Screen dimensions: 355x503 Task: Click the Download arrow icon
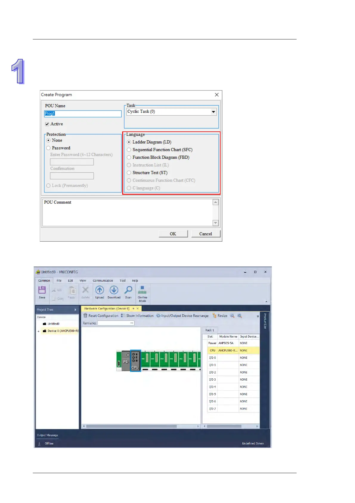tap(114, 290)
